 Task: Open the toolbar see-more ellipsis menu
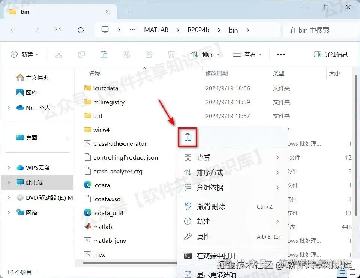[x=281, y=55]
